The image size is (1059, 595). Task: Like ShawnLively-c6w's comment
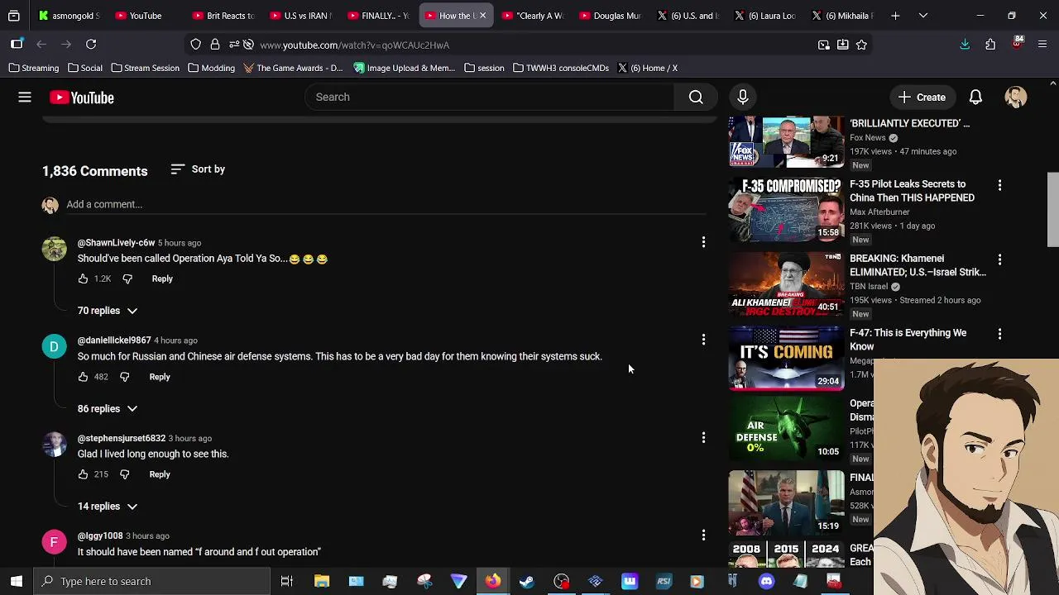pyautogui.click(x=83, y=279)
